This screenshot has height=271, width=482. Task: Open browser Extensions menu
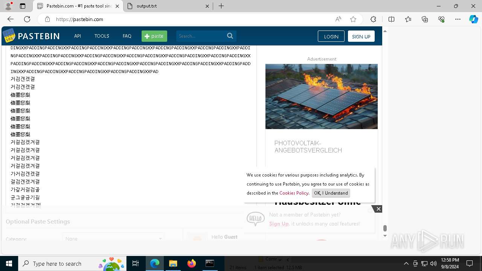[x=373, y=19]
